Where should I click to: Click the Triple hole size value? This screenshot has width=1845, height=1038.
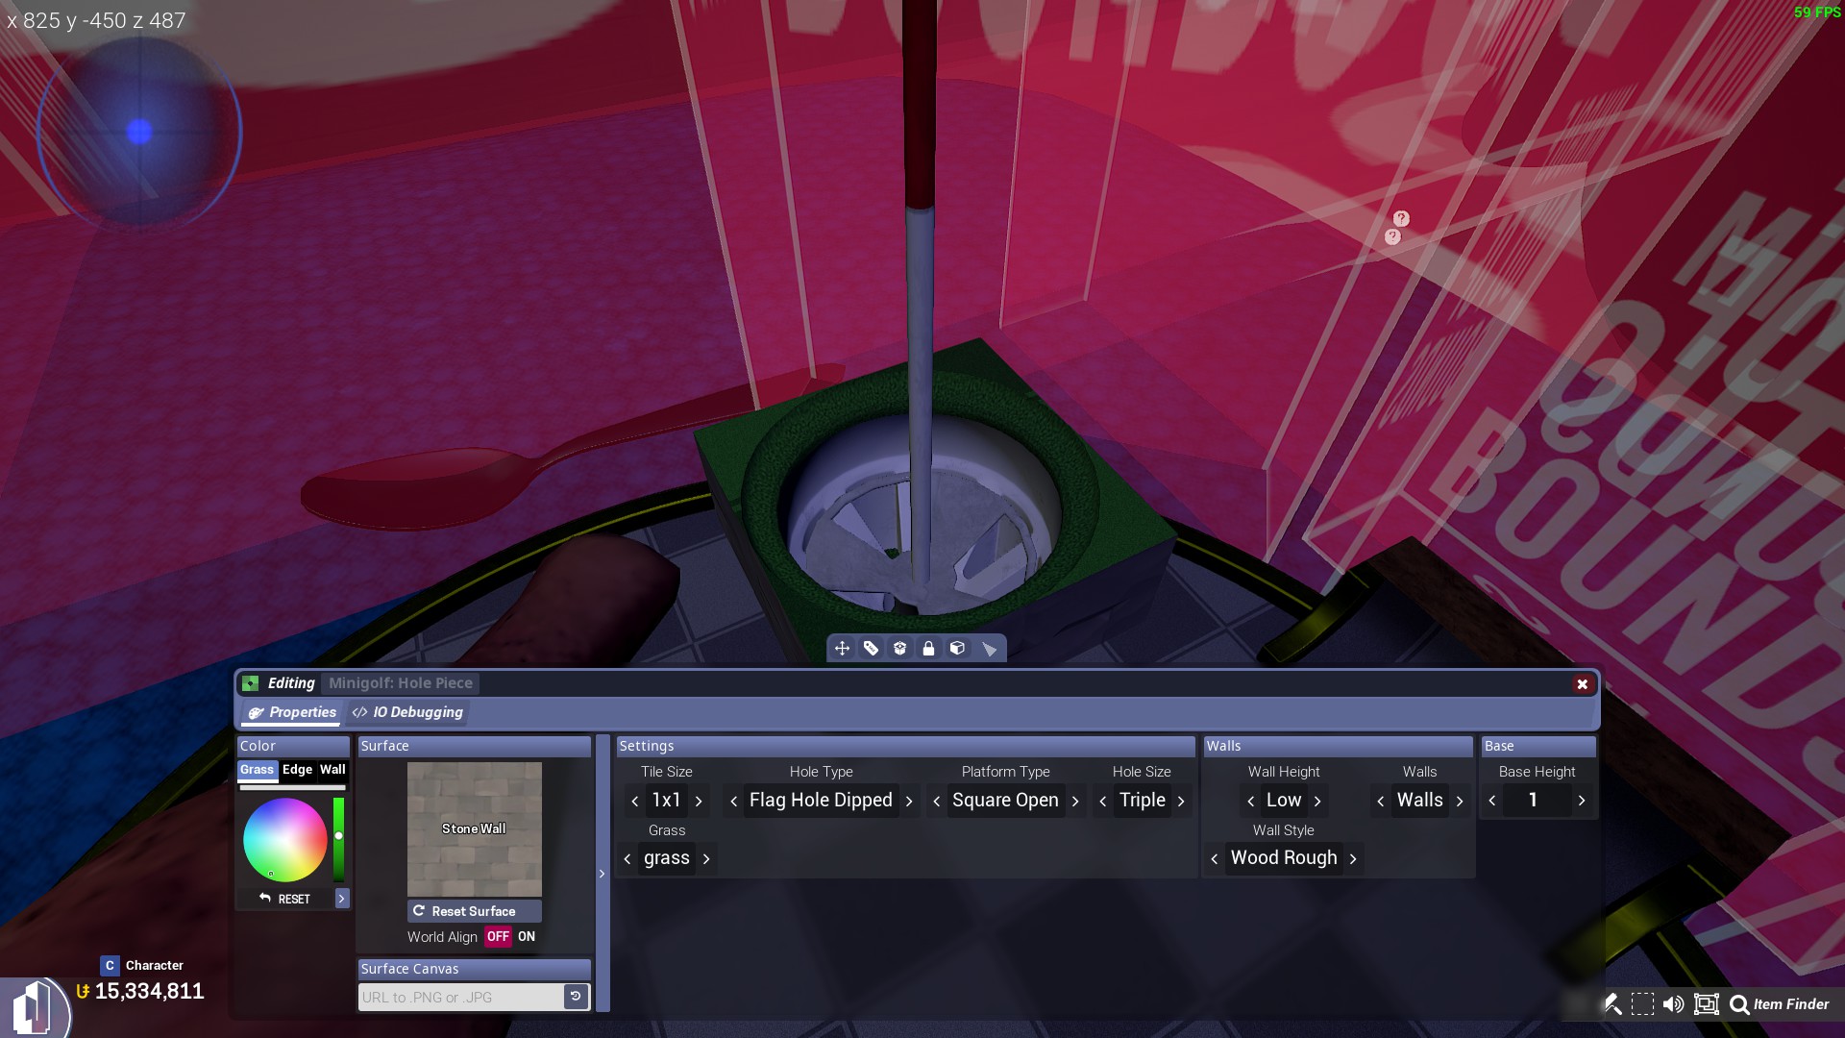tap(1142, 801)
